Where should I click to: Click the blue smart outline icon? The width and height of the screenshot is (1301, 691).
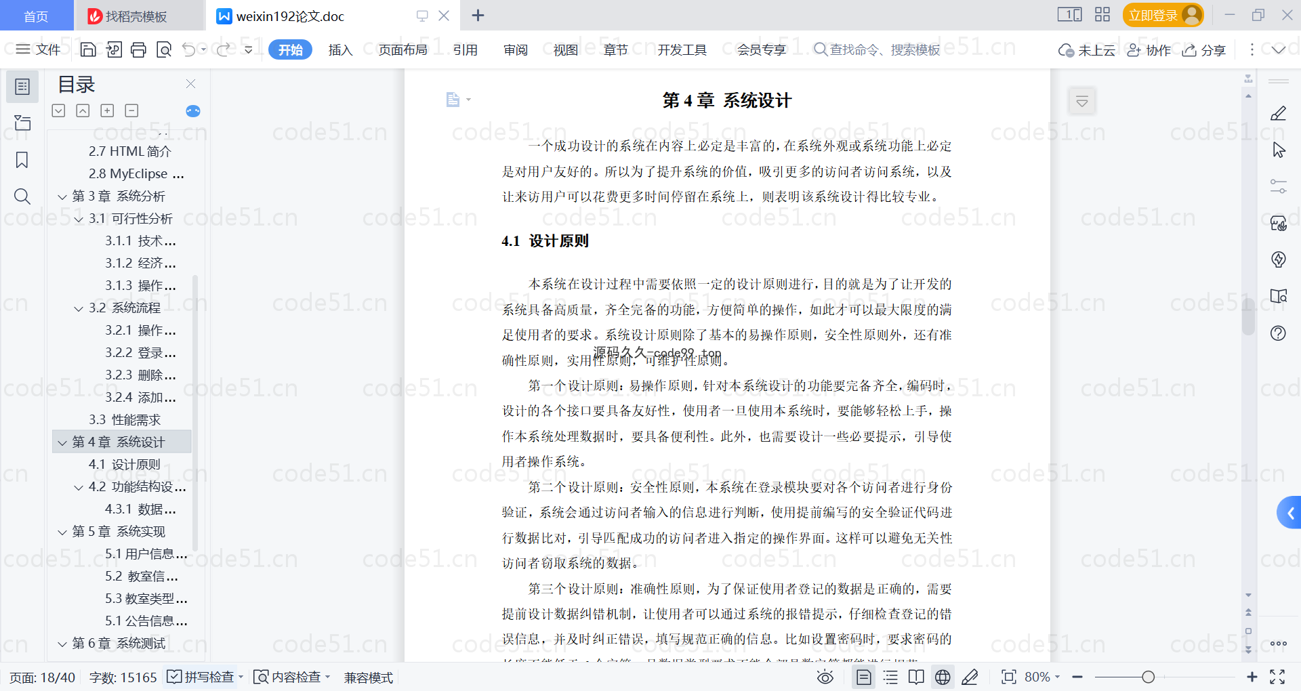(x=193, y=111)
